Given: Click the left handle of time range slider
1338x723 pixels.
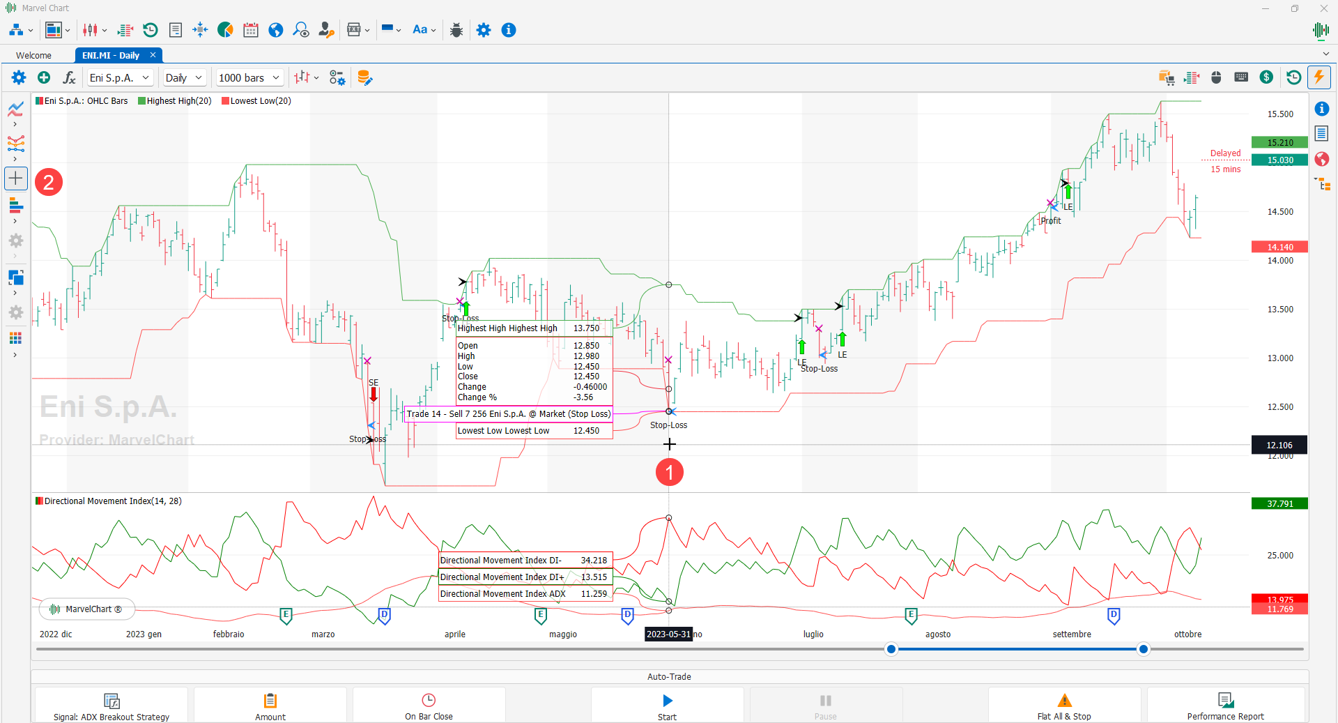Looking at the screenshot, I should tap(891, 649).
